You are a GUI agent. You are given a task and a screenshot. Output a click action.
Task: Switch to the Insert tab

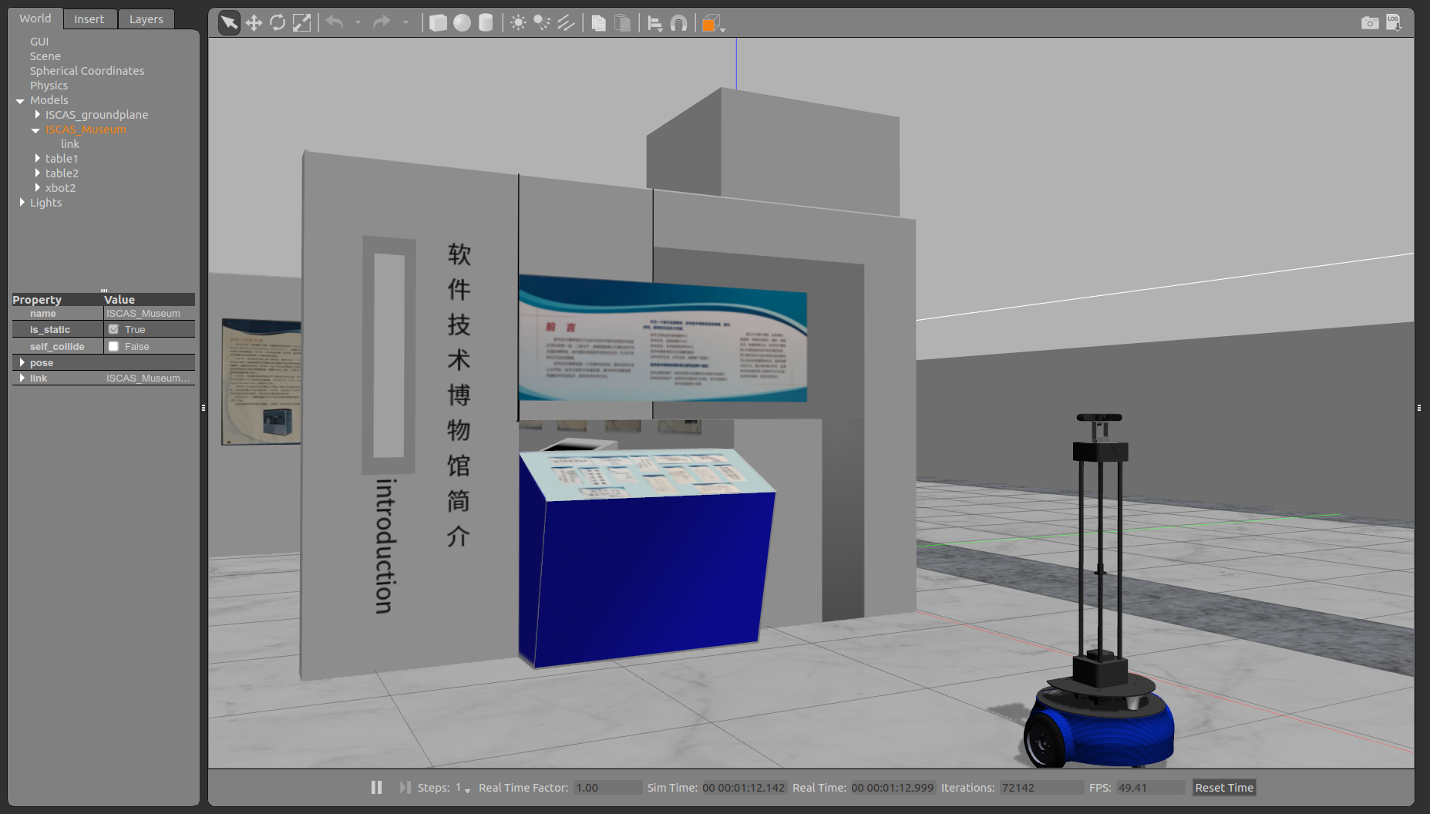click(89, 19)
